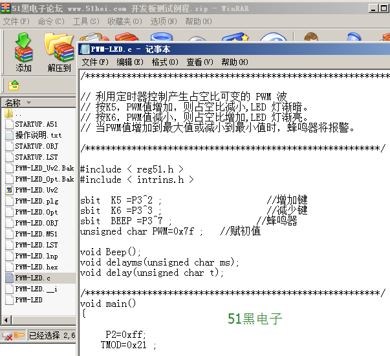Open Notepad 帮助(H) menu

pyautogui.click(x=234, y=62)
